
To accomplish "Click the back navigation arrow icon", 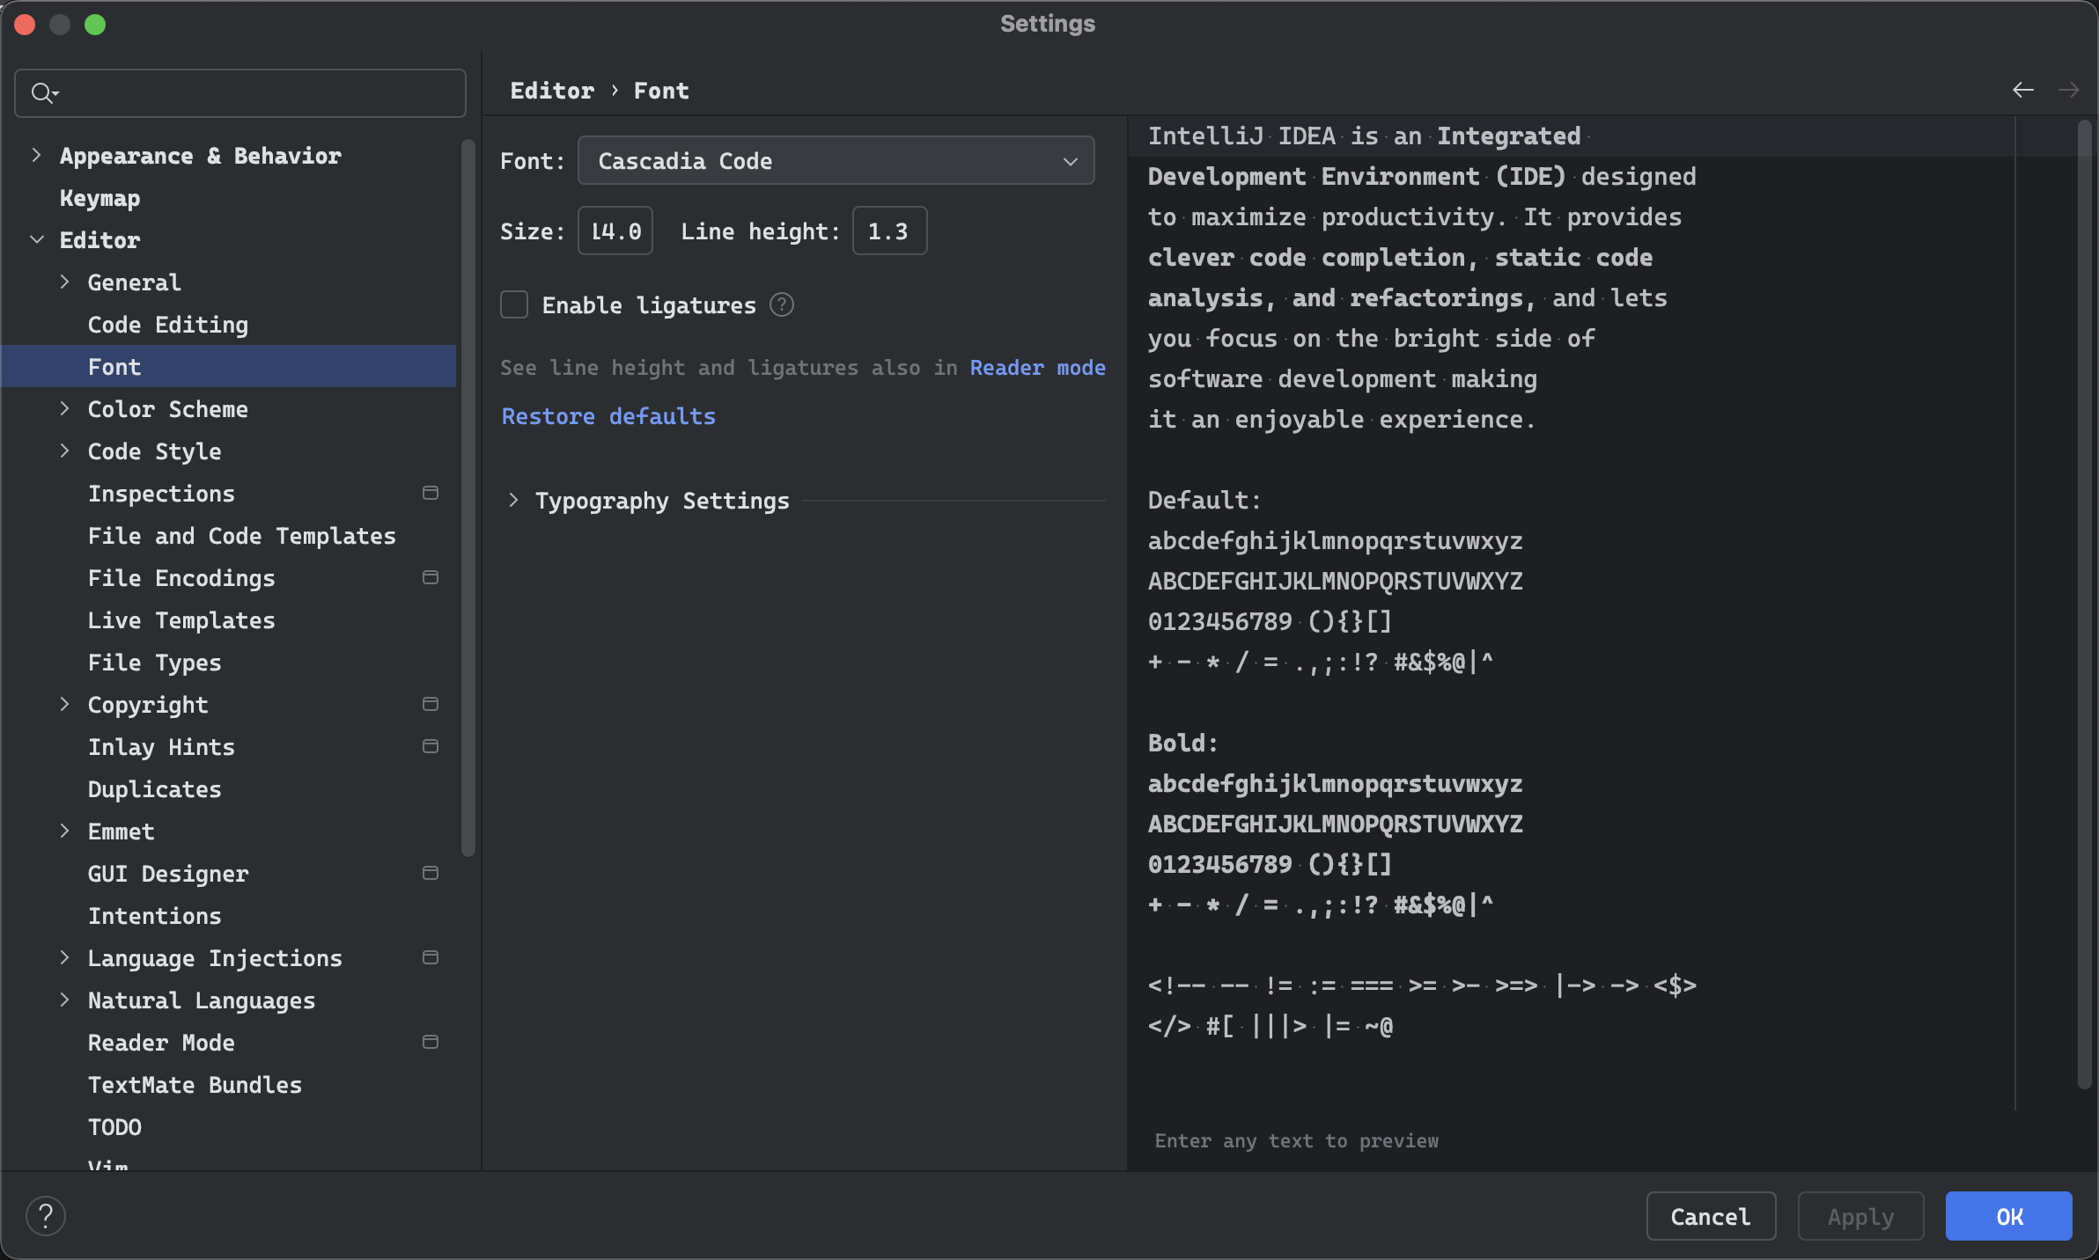I will 2022,90.
